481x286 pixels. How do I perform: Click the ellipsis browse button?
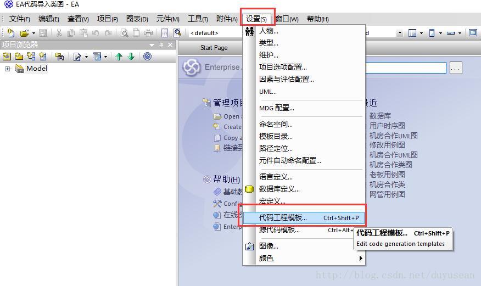coord(456,68)
